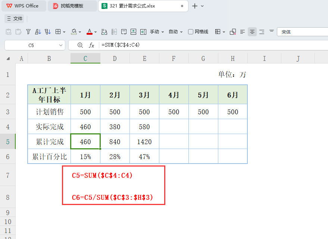Click the 累计完成 row label
The height and width of the screenshot is (239, 328).
(x=49, y=142)
